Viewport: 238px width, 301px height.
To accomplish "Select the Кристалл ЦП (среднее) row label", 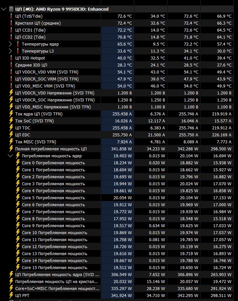I will [x=38, y=23].
